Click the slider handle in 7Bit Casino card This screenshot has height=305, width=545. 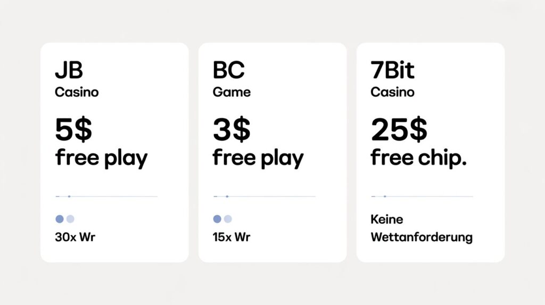[385, 197]
